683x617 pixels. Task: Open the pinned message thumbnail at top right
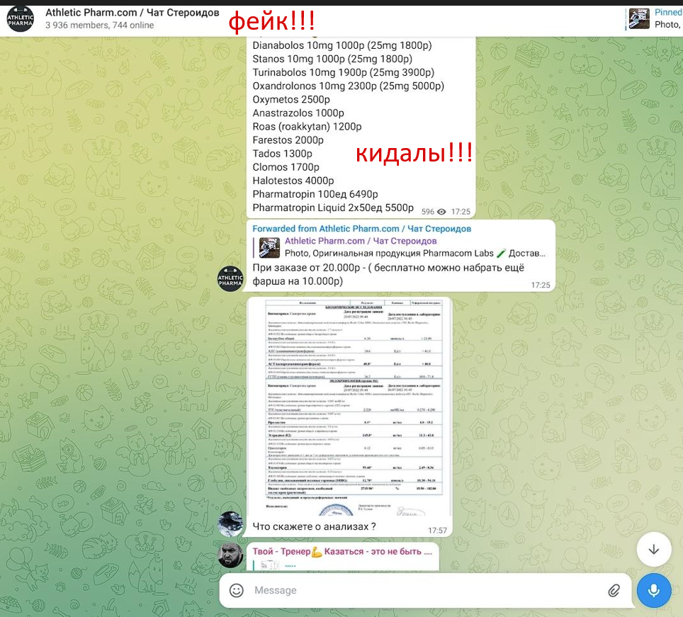point(639,18)
